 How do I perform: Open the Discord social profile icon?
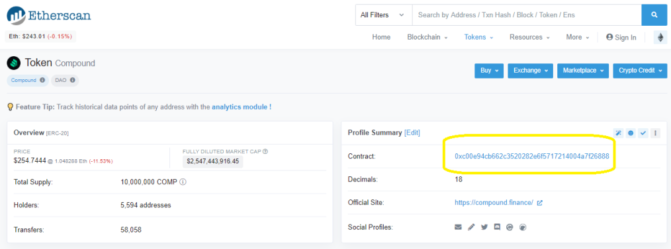coord(497,227)
